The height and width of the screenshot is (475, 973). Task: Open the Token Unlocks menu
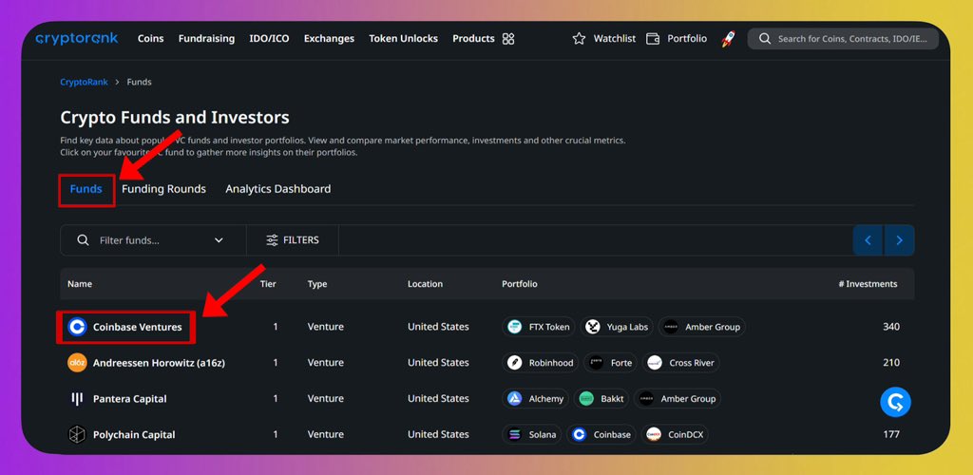[x=403, y=38]
